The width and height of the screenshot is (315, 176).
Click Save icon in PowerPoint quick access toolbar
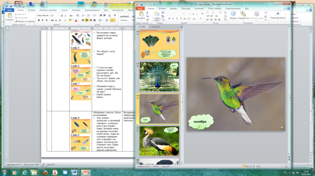[141, 4]
